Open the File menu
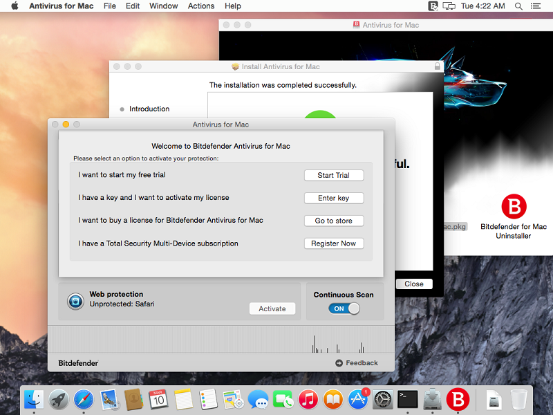This screenshot has height=415, width=553. (110, 6)
